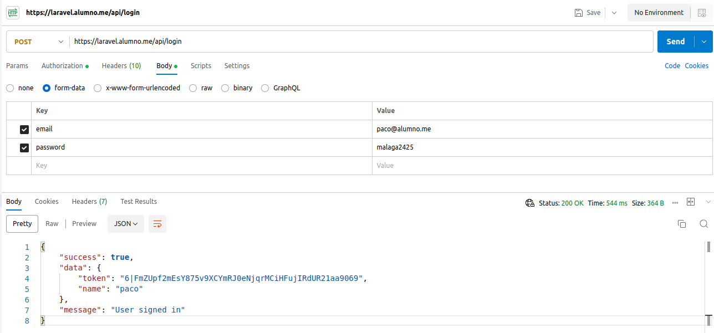
Task: Open the request Body tab
Action: 166,66
